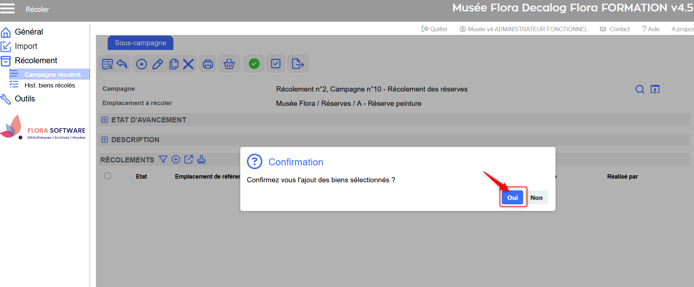694x287 pixels.
Task: Click the checkbox-style toolbar icon
Action: tap(276, 64)
